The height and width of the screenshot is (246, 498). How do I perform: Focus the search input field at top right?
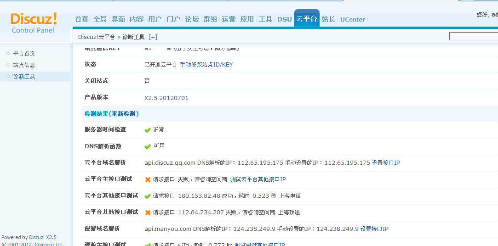474,36
